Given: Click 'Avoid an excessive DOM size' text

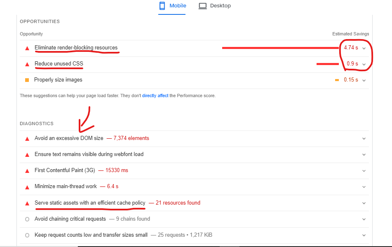Looking at the screenshot, I should (69, 138).
